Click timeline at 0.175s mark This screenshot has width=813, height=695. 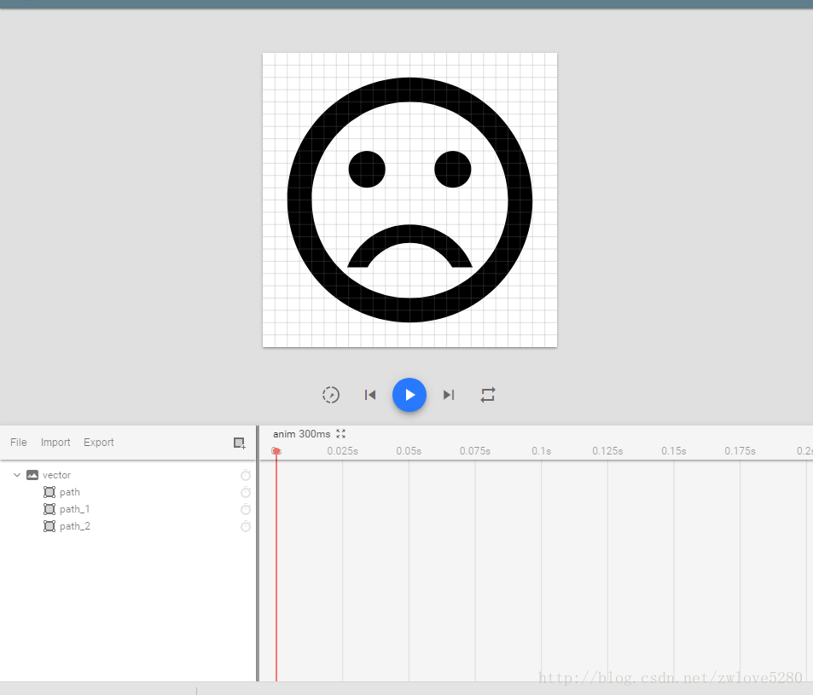pyautogui.click(x=740, y=451)
